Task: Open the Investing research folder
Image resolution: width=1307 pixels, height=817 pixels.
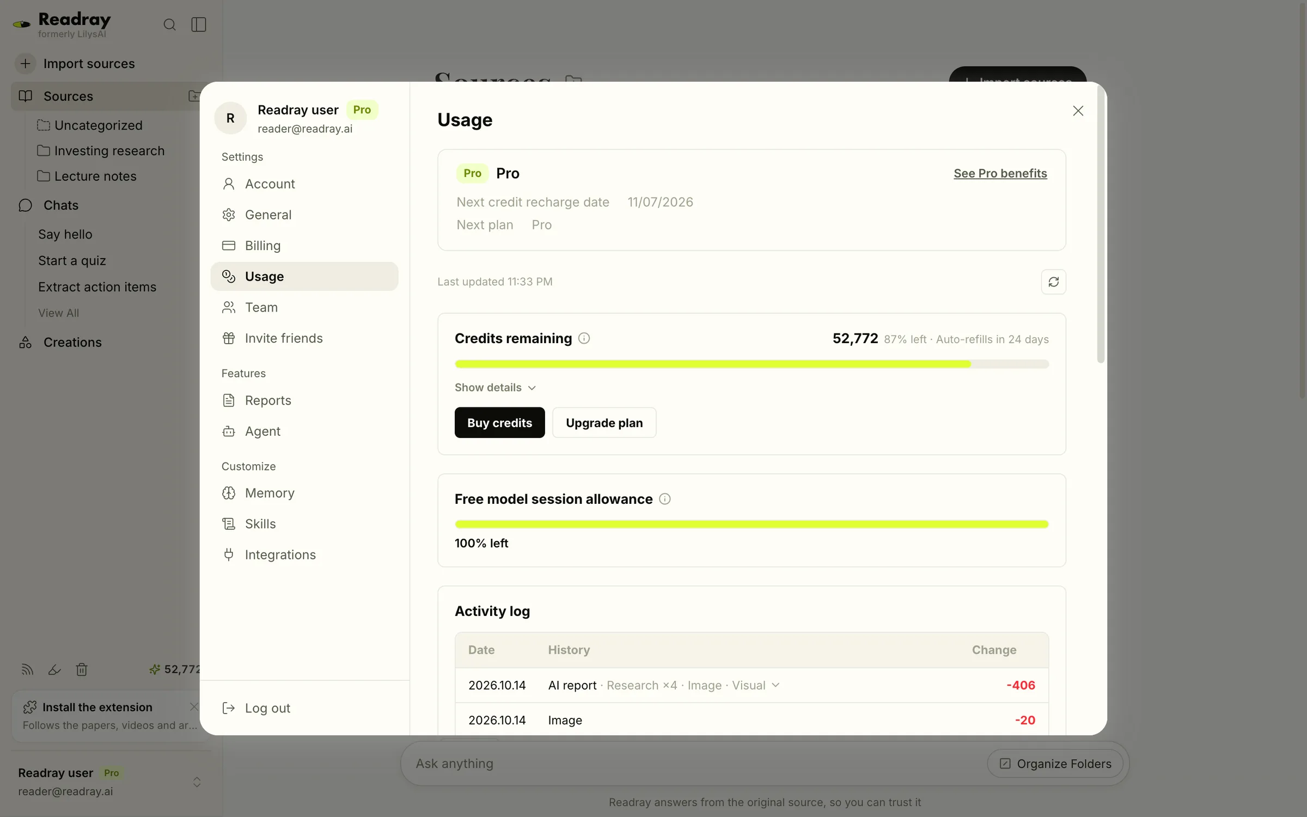Action: click(101, 151)
